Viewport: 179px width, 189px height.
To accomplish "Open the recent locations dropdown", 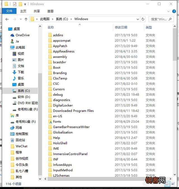I will point(21,19).
